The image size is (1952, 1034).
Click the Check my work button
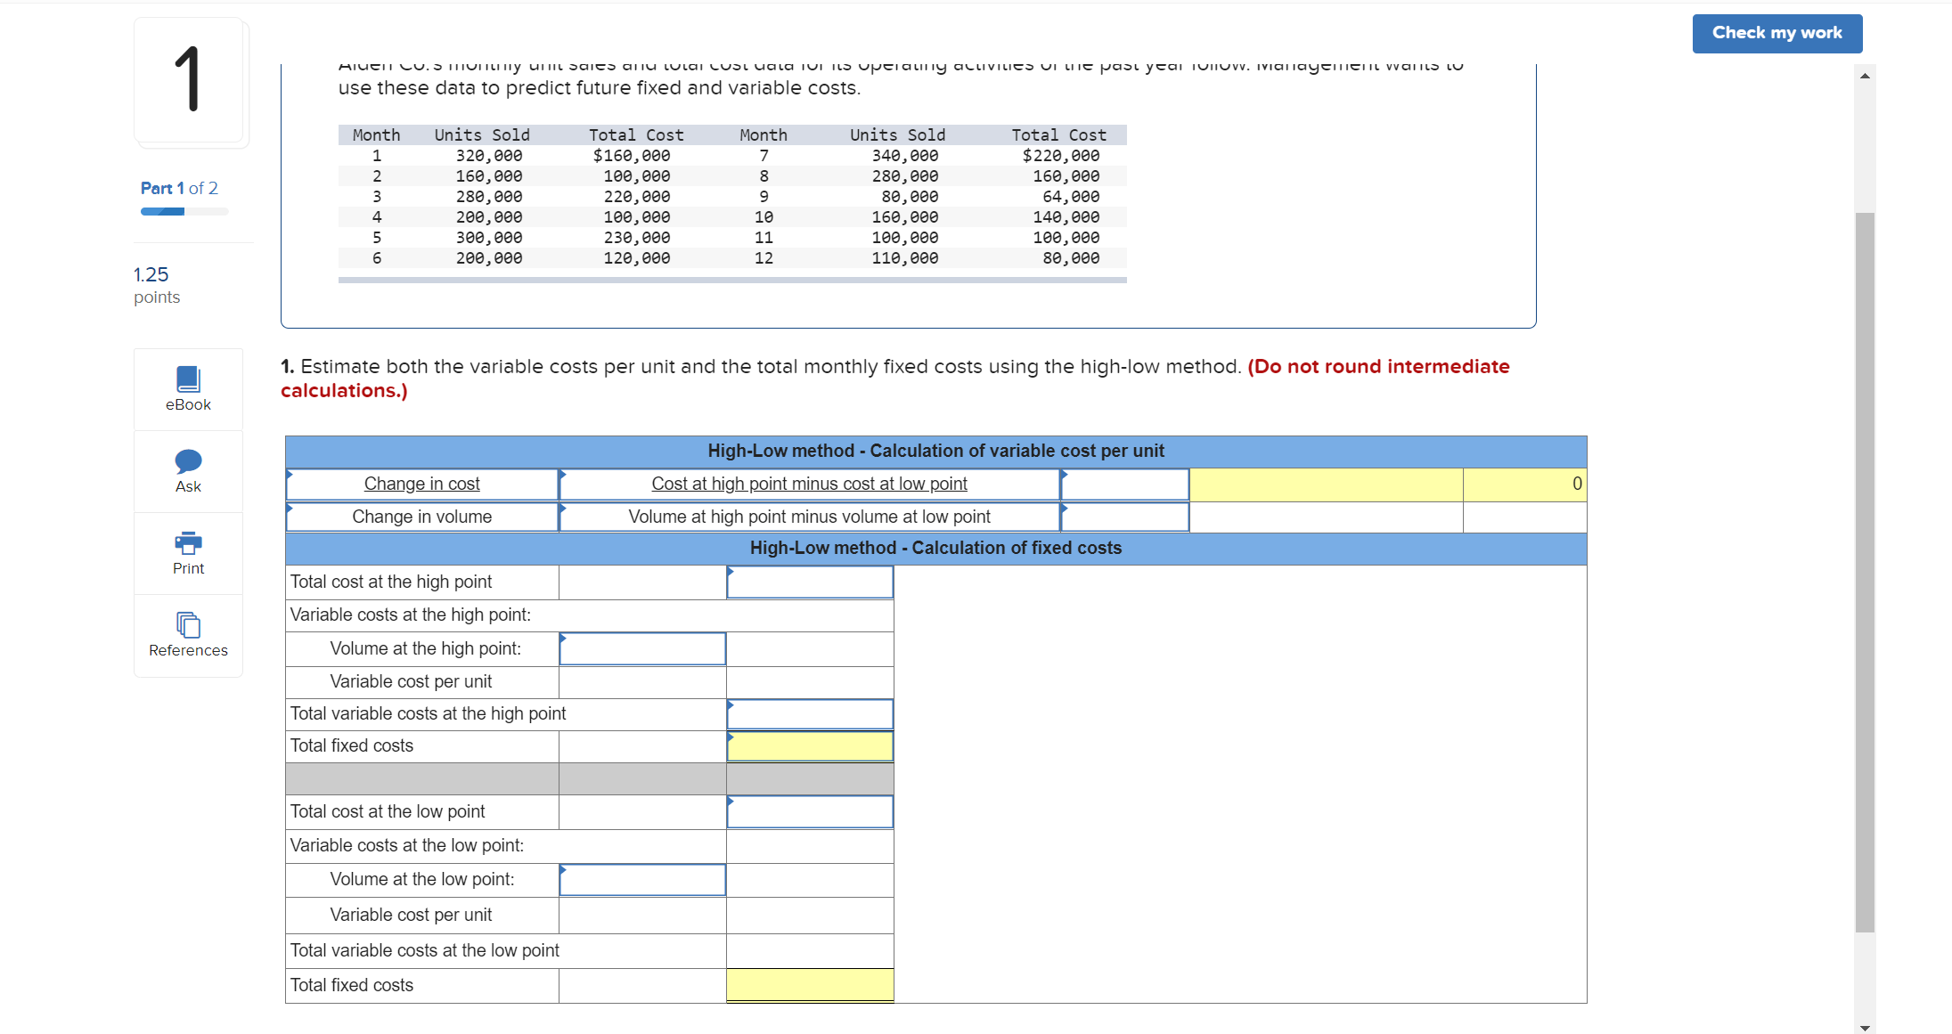[x=1776, y=33]
